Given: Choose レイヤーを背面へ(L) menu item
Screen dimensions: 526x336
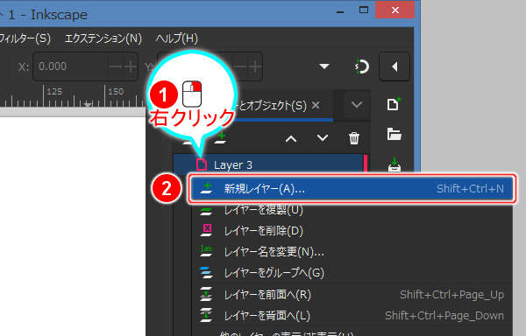Looking at the screenshot, I should 352,316.
